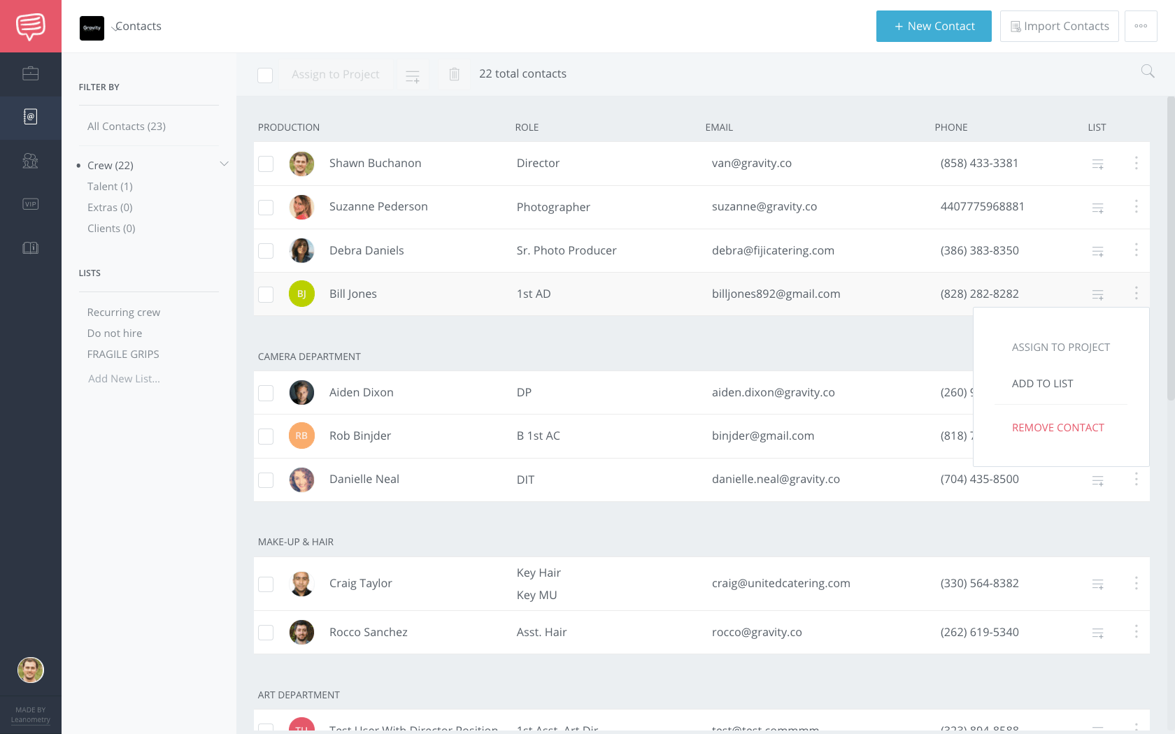Open Craig Taylor's three-dot menu
This screenshot has width=1175, height=734.
1137,583
